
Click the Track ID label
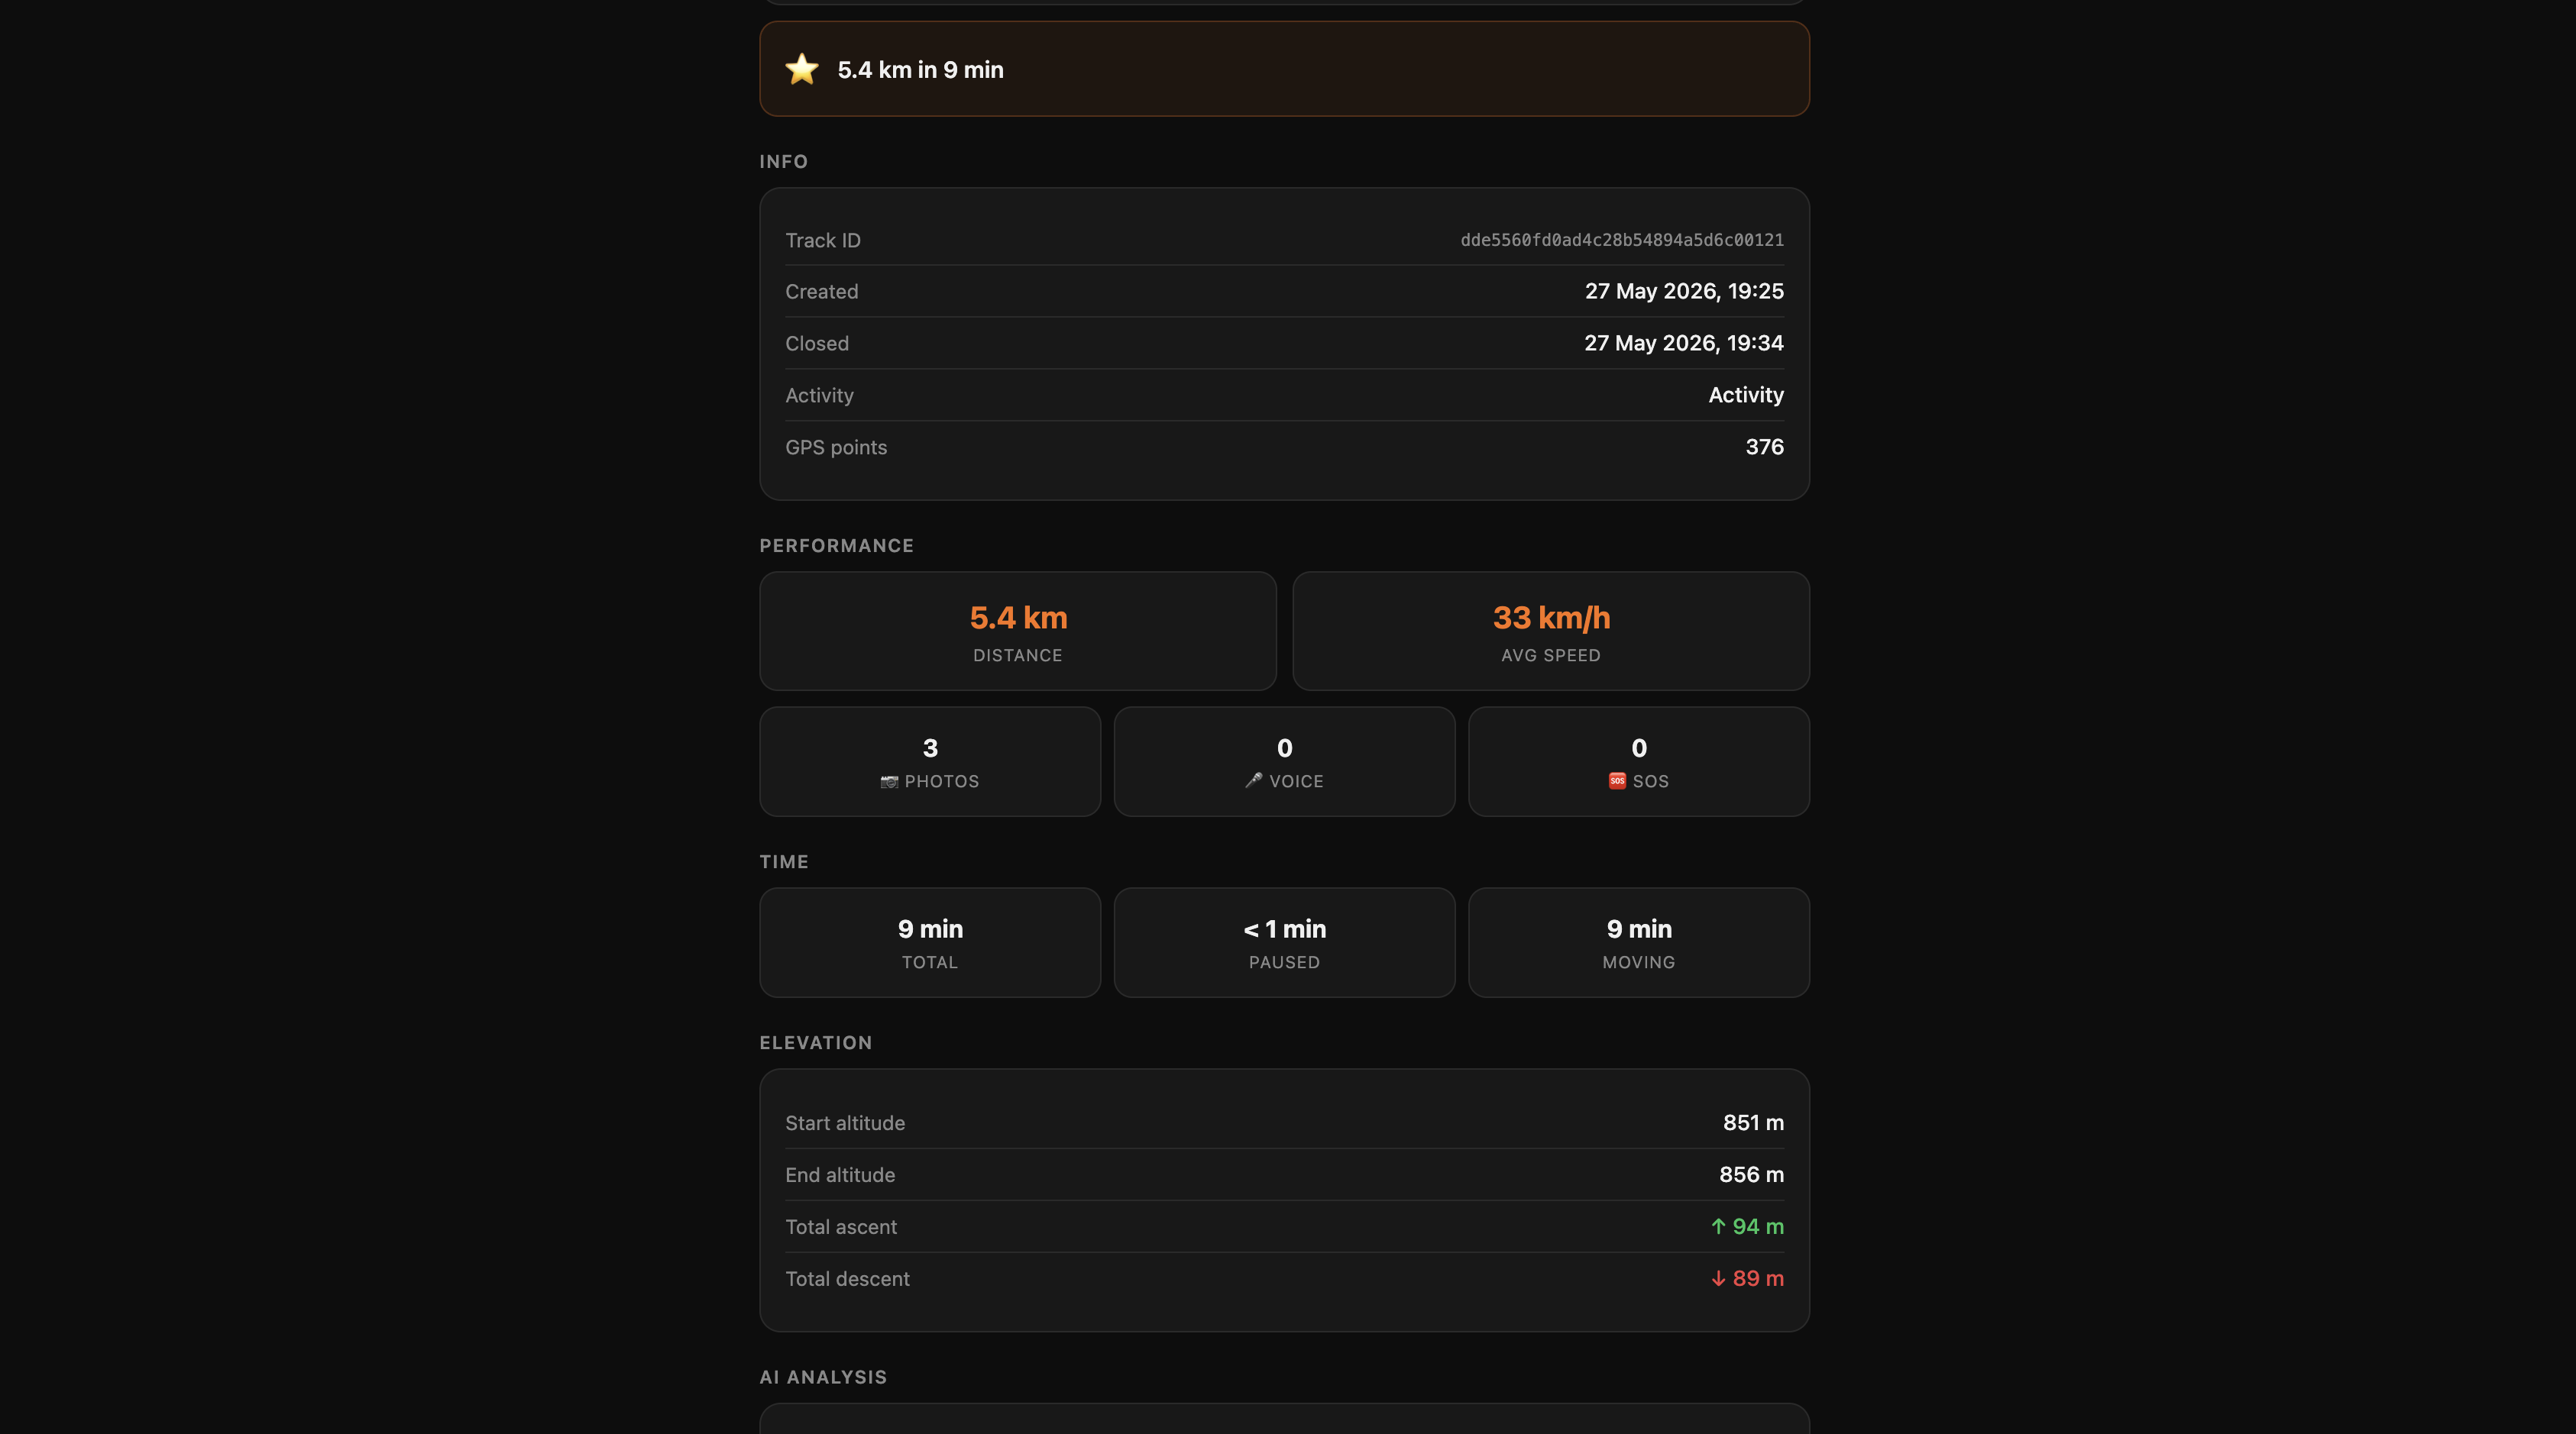click(823, 240)
